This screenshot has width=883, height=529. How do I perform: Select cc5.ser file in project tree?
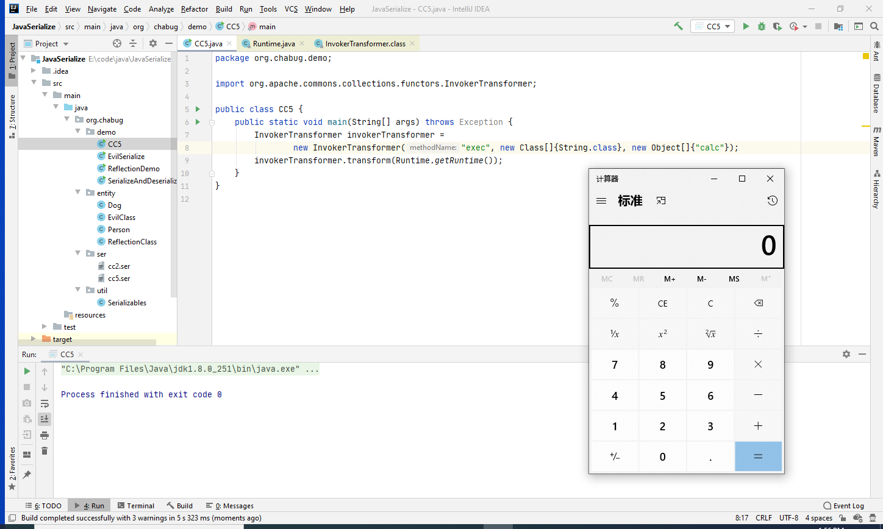pyautogui.click(x=119, y=278)
